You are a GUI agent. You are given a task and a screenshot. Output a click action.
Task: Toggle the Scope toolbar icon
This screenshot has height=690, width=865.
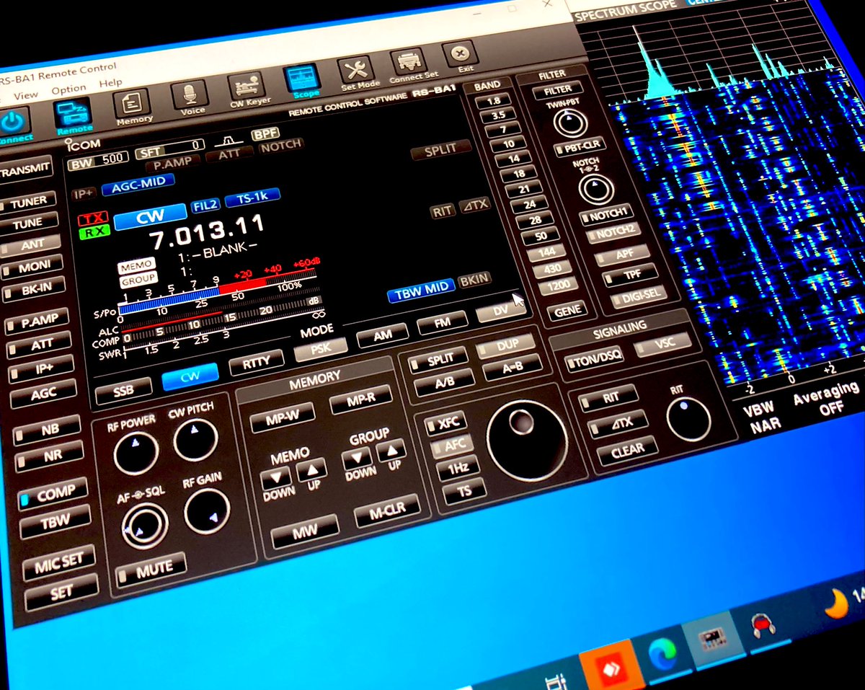tap(303, 81)
